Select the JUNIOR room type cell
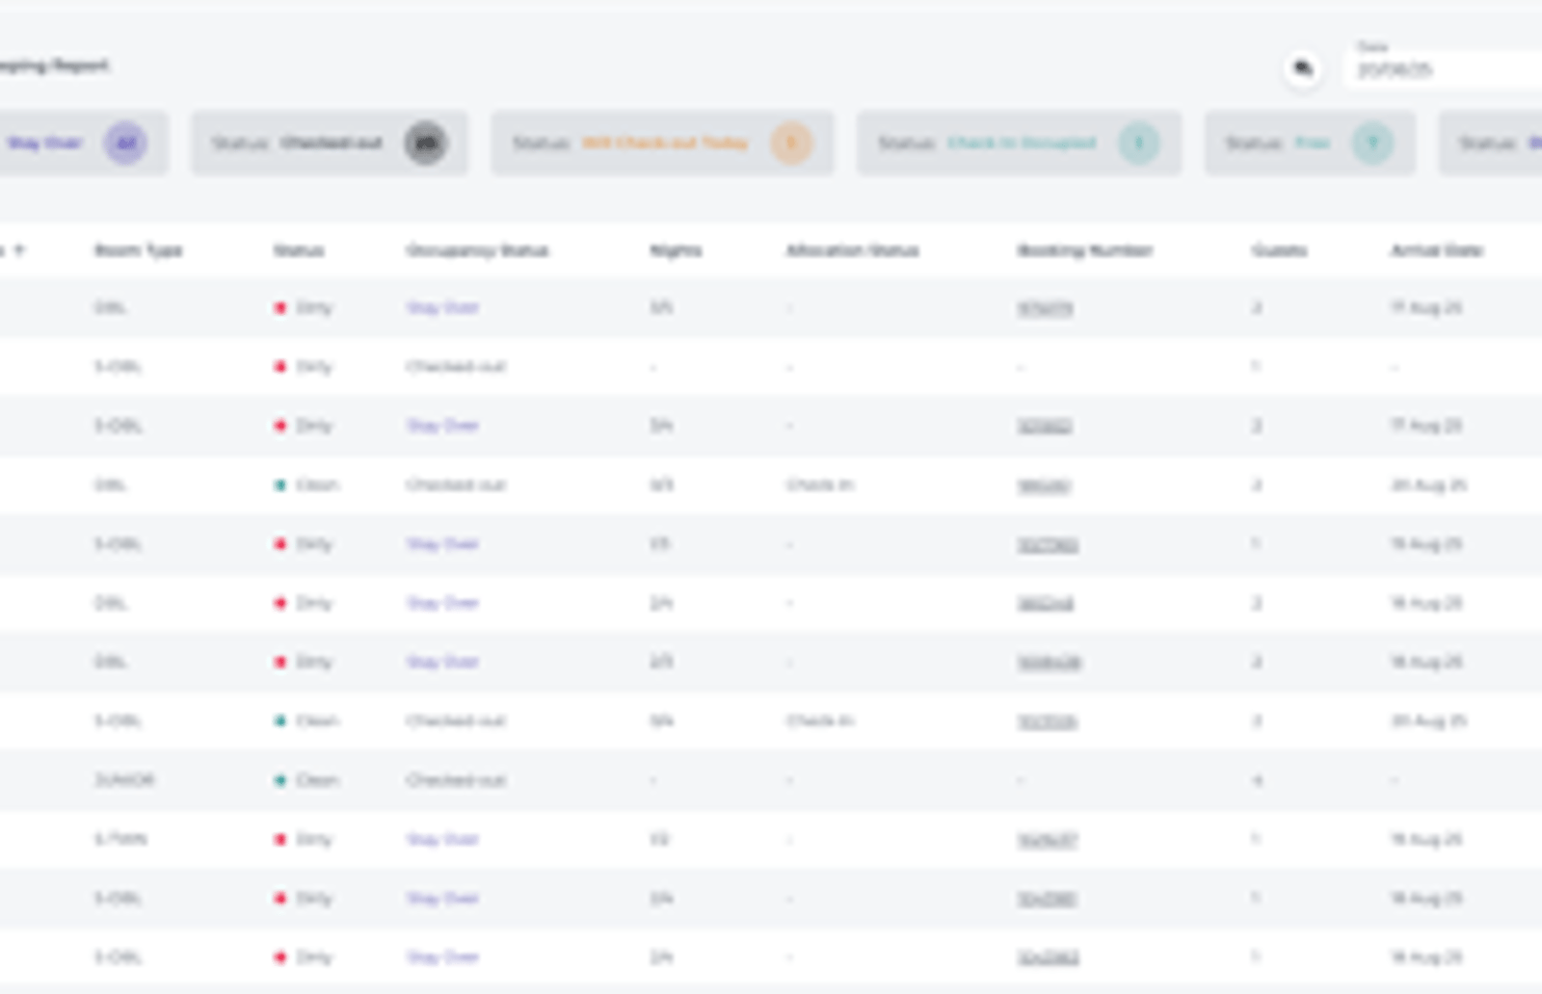 [124, 780]
